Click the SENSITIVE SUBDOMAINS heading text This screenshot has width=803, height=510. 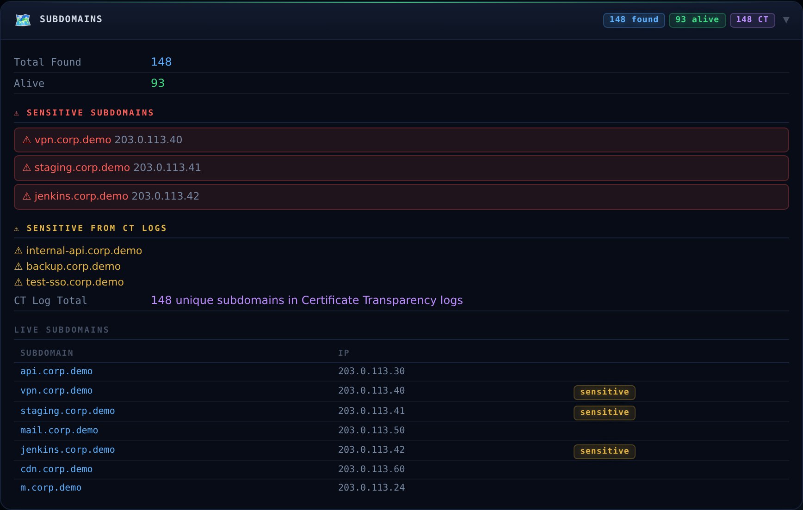90,113
